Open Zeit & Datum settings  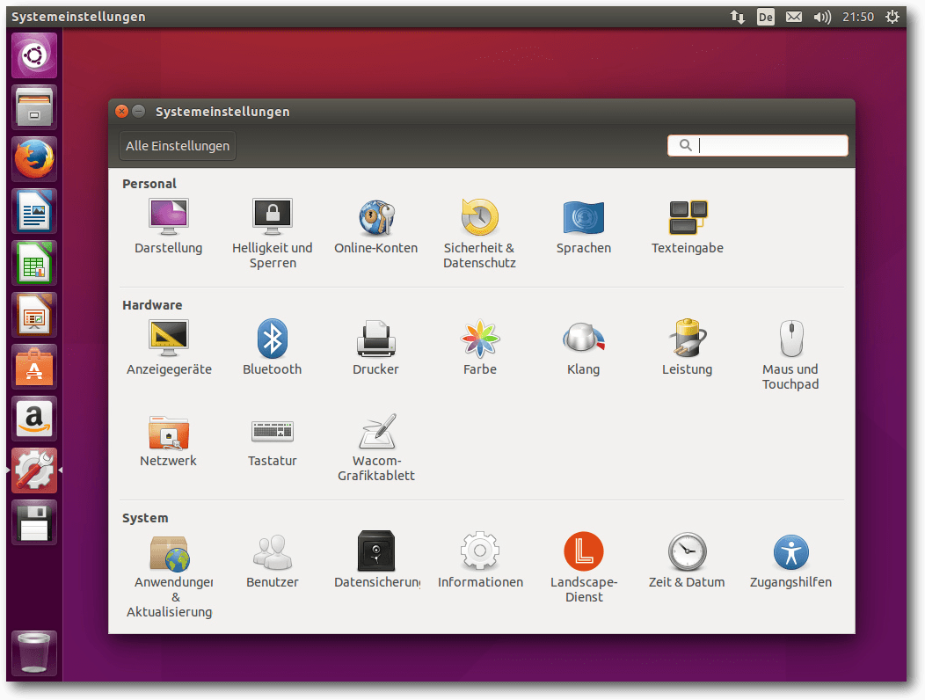(686, 552)
